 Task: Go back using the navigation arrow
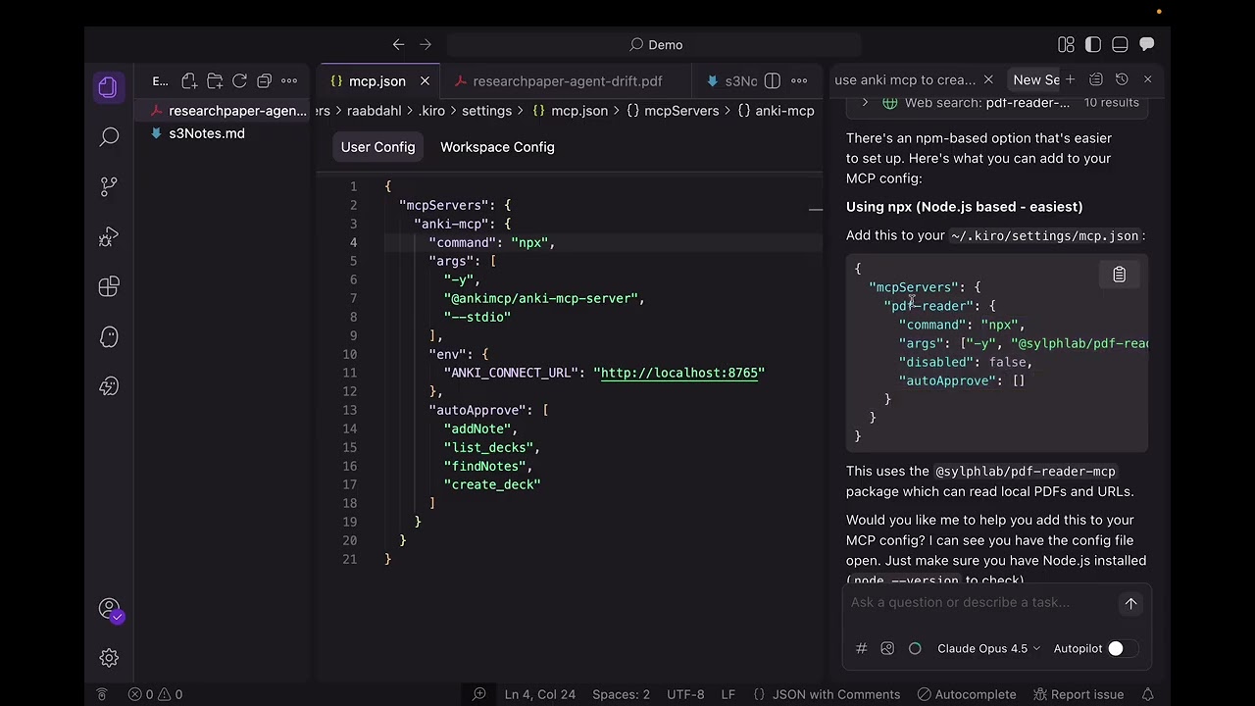point(398,44)
